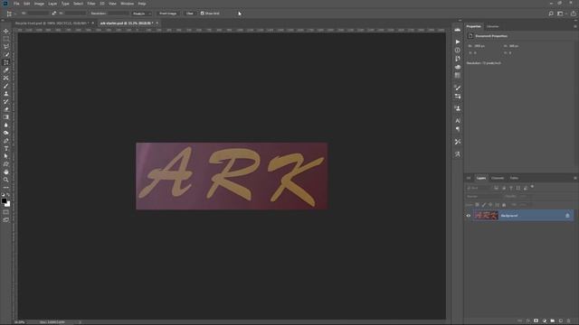Select the Path Selection tool
Screen dimensions: 579x325
[x=6, y=156]
